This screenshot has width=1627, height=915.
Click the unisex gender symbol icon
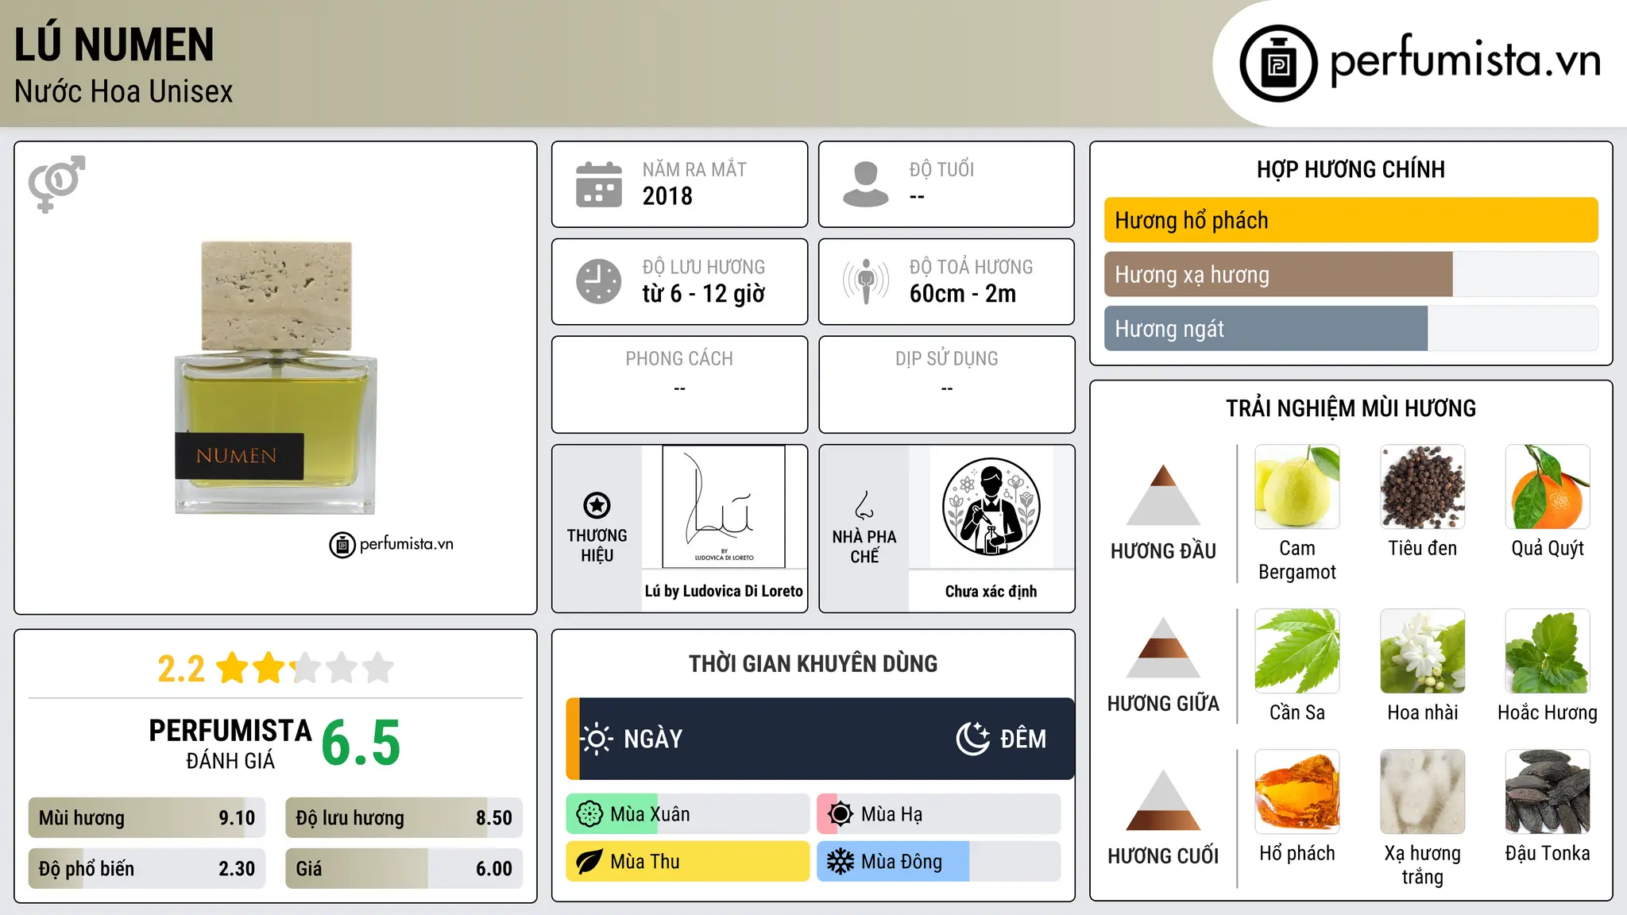[x=56, y=183]
